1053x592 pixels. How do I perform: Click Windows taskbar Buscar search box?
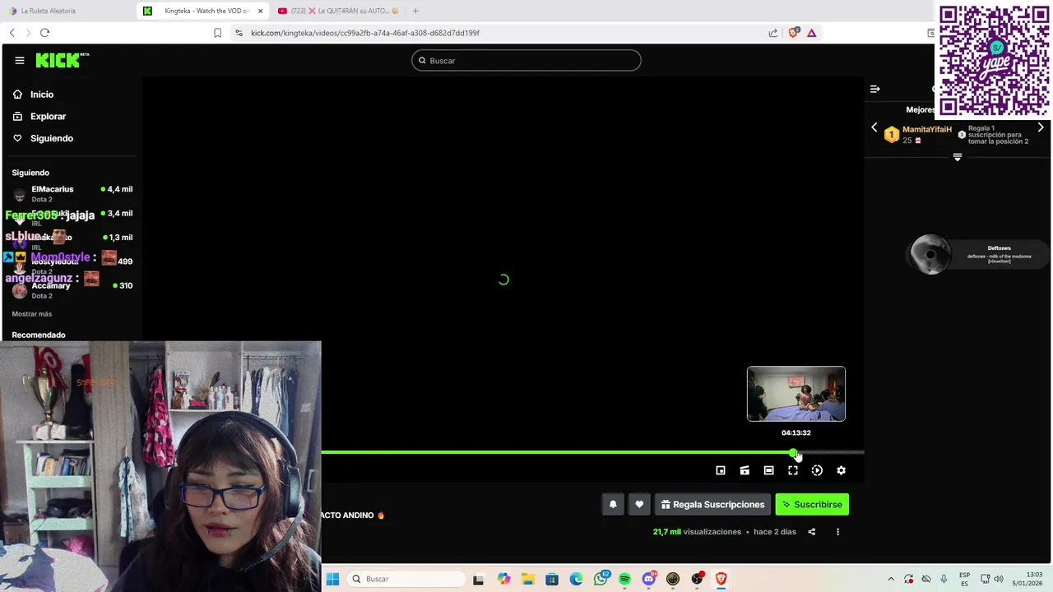405,579
